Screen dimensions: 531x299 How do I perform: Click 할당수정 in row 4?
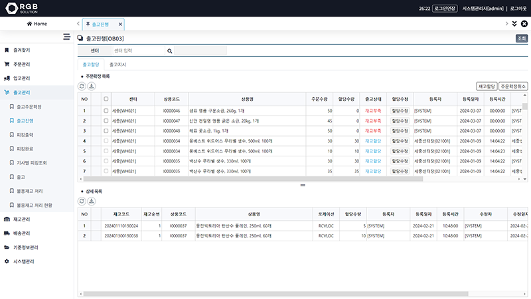tap(400, 141)
